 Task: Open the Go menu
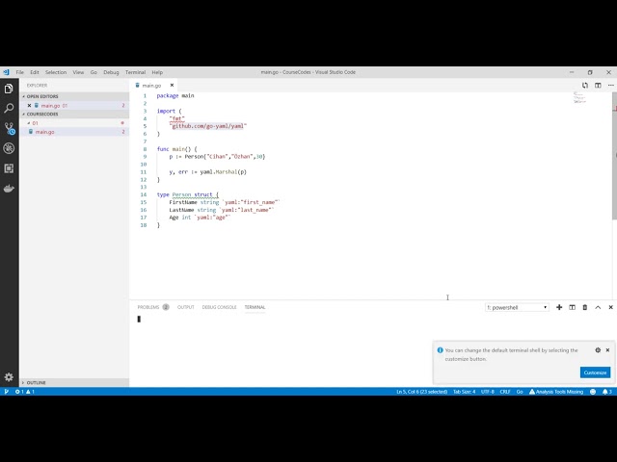coord(94,72)
